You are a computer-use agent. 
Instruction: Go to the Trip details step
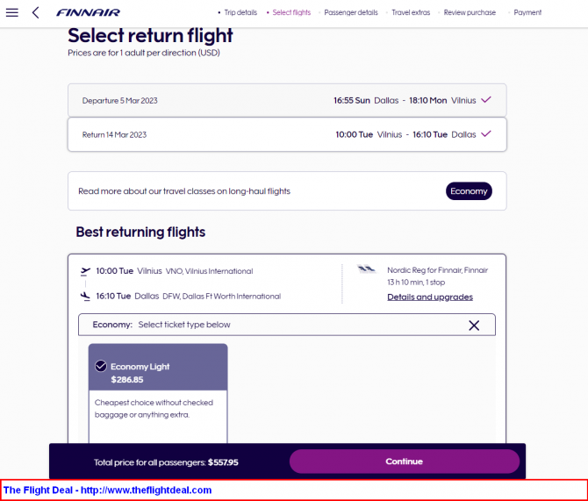[240, 12]
